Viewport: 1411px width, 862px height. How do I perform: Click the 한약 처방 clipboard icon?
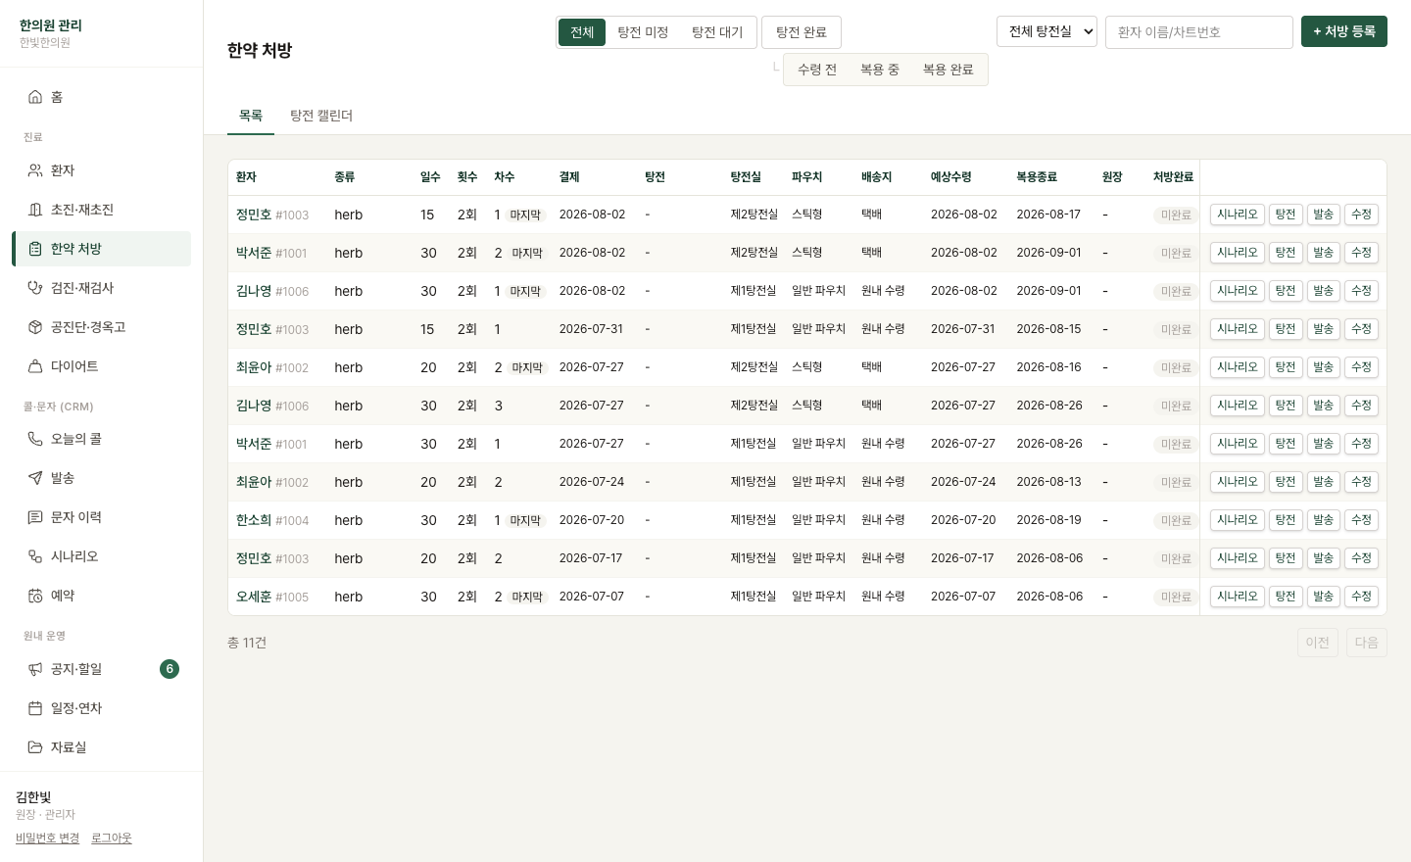tap(35, 249)
